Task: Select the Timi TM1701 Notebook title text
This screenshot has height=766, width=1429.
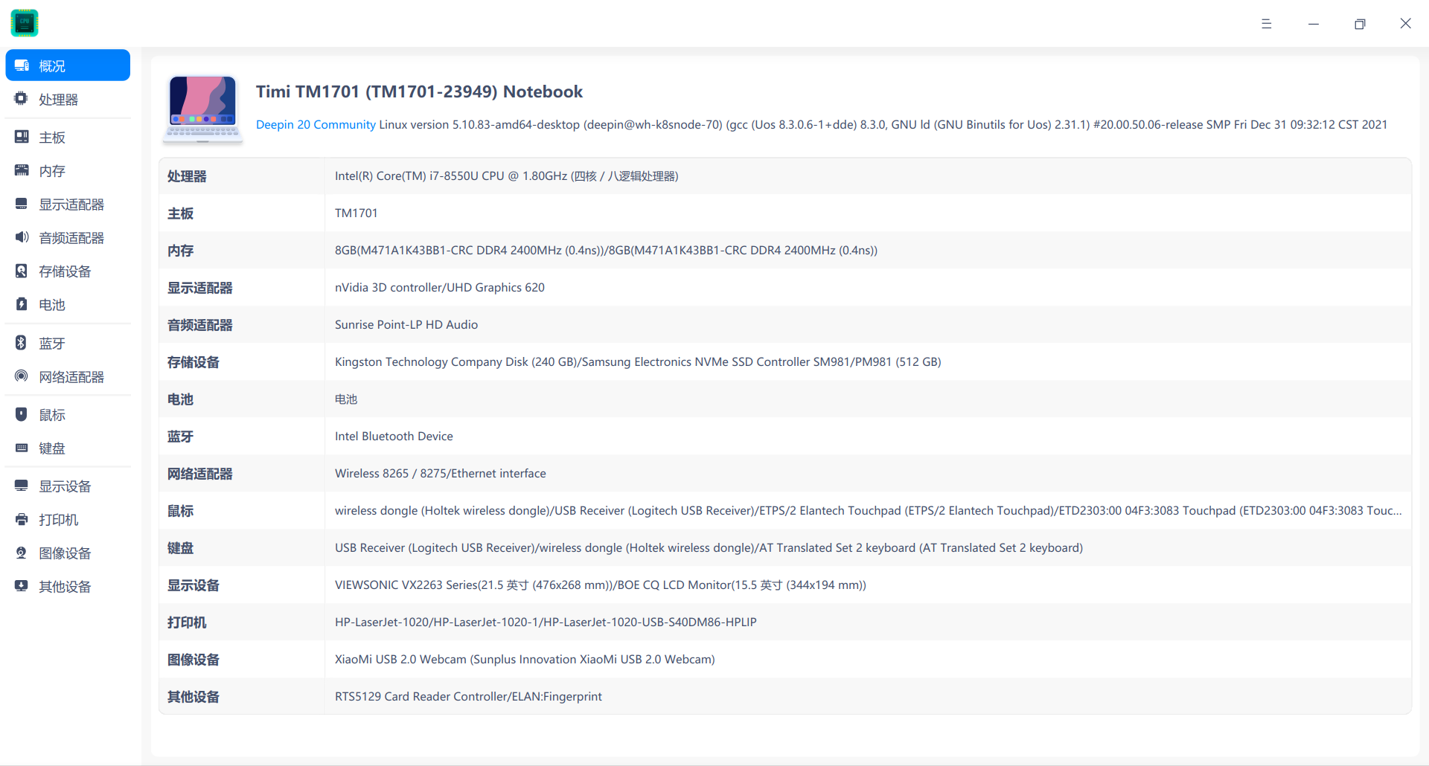Action: pyautogui.click(x=419, y=91)
